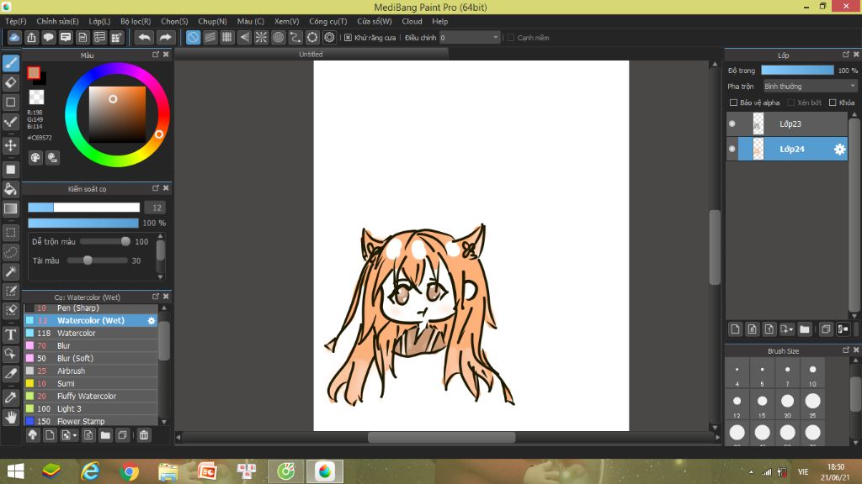Image resolution: width=862 pixels, height=484 pixels.
Task: Open the Pha trộn blend mode dropdown
Action: [x=810, y=87]
